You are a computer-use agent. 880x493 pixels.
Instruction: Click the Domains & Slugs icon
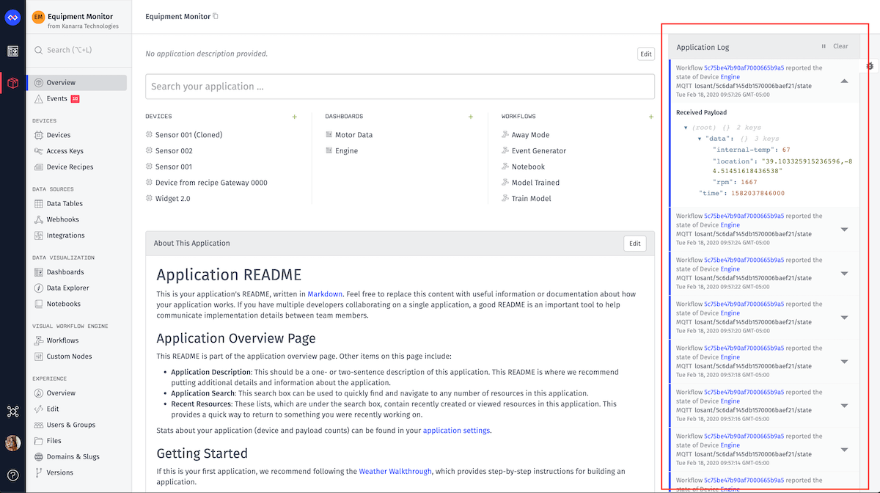point(39,456)
